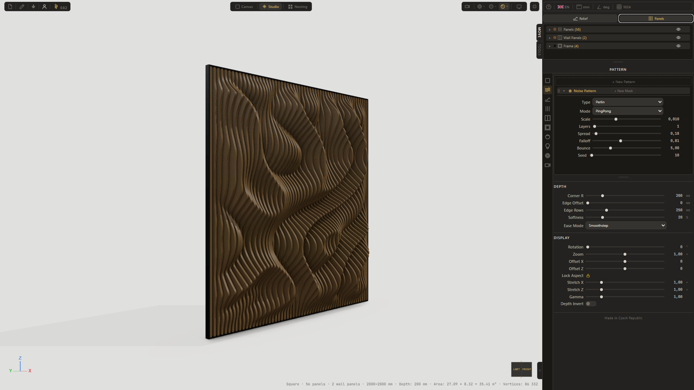
Task: Select the wave pattern tool in right sidebar
Action: [548, 90]
